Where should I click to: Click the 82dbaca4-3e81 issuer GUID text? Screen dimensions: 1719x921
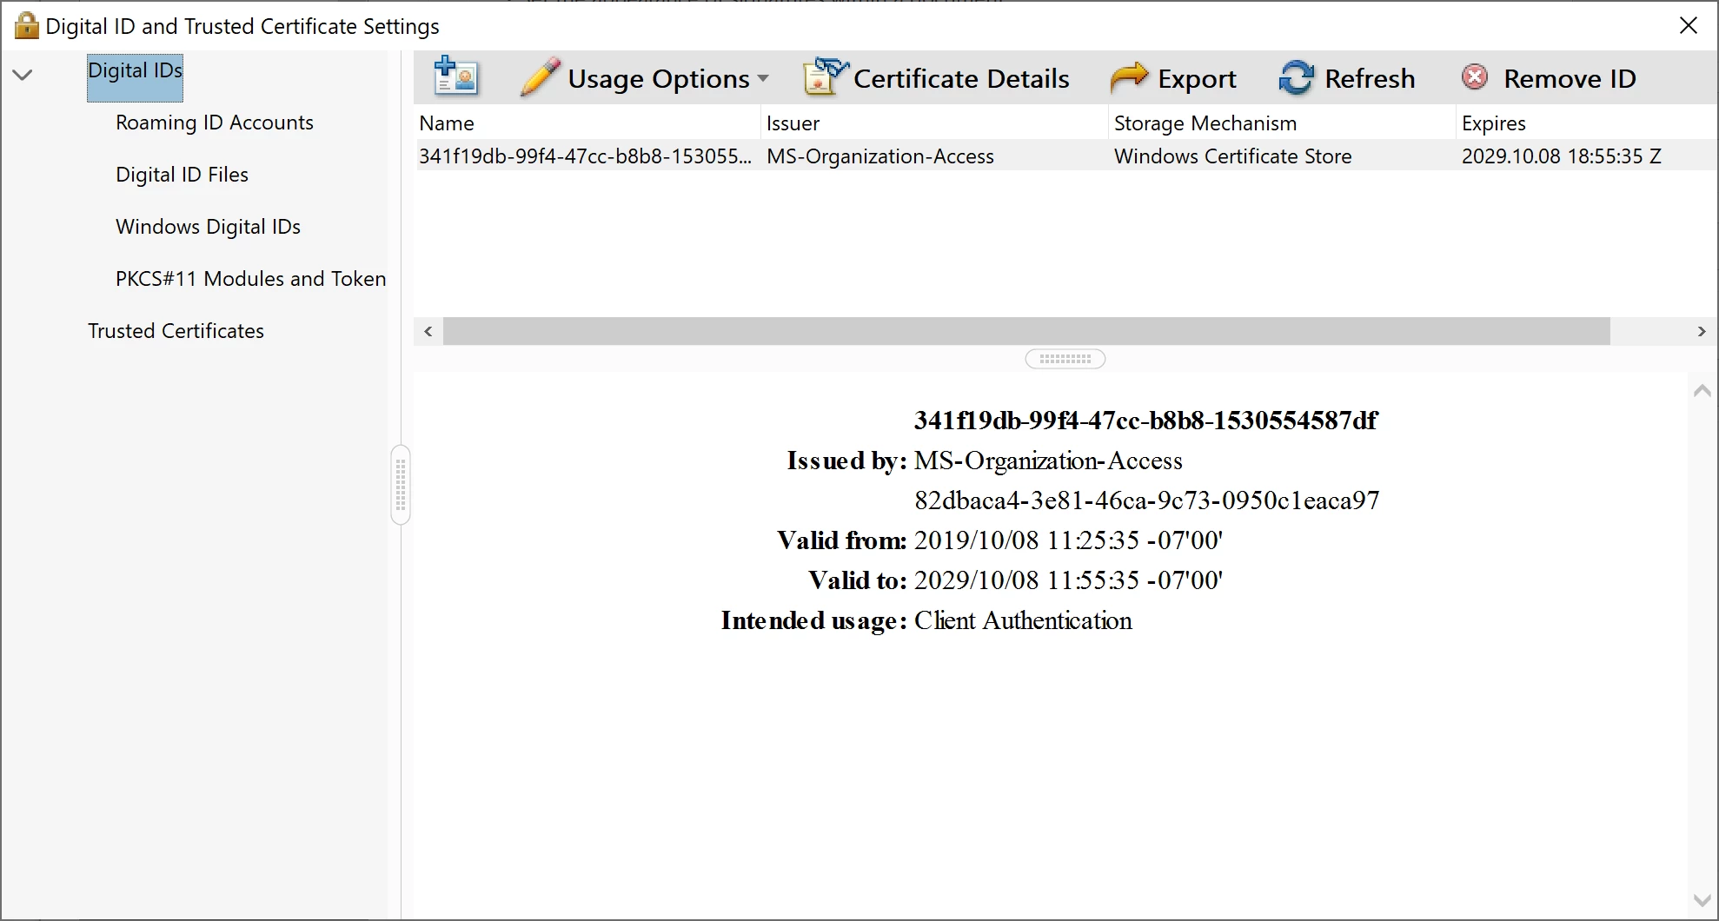click(1146, 500)
